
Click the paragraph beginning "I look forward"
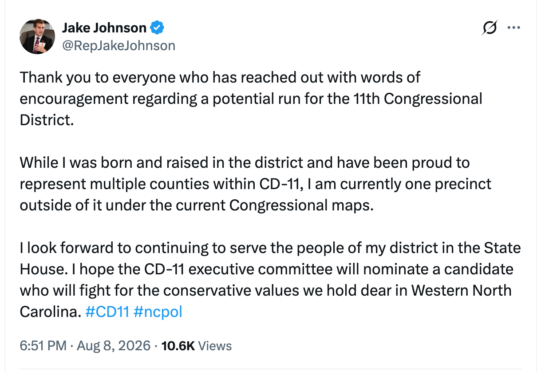click(x=270, y=280)
